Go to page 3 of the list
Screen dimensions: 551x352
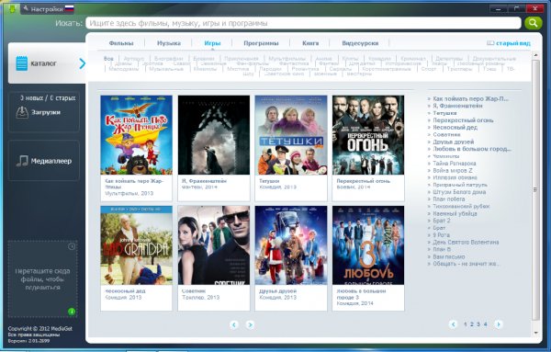478,324
